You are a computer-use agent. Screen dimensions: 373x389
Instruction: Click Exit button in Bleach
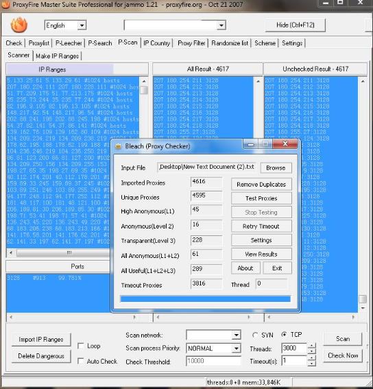277,268
